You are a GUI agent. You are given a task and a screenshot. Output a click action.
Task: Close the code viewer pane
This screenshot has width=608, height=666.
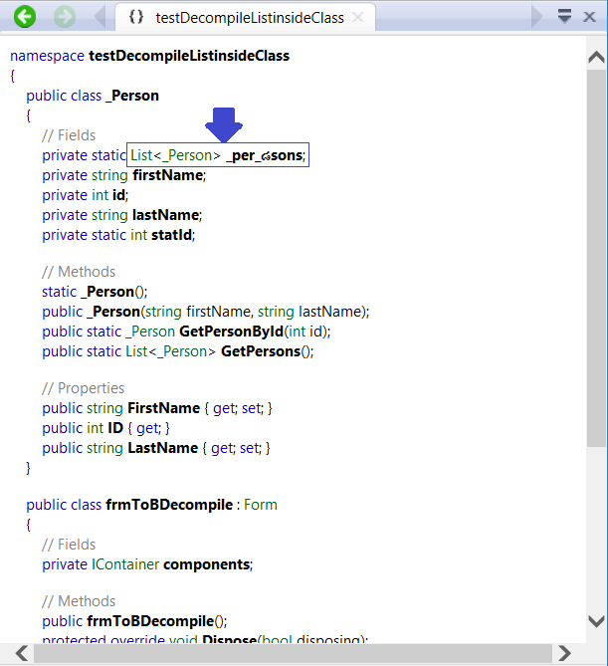[589, 17]
